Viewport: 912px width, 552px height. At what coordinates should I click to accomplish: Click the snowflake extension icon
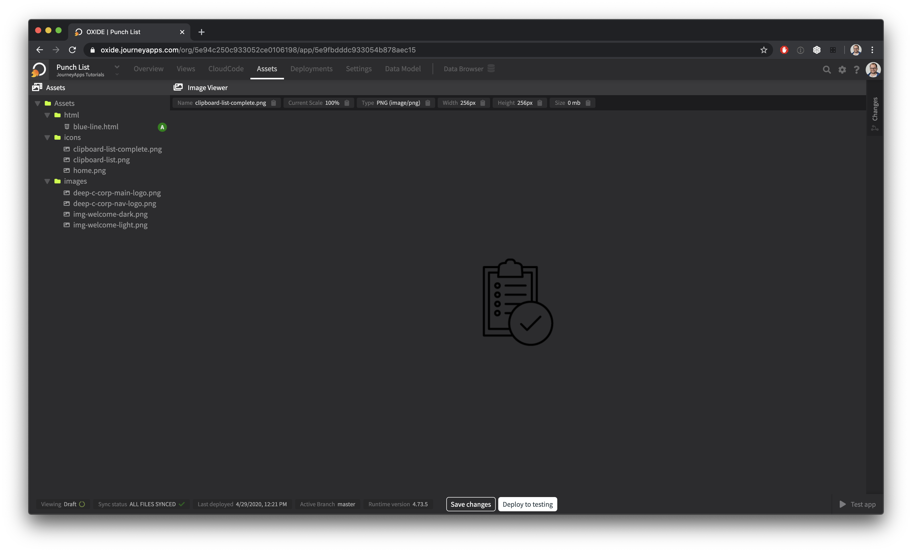point(817,50)
